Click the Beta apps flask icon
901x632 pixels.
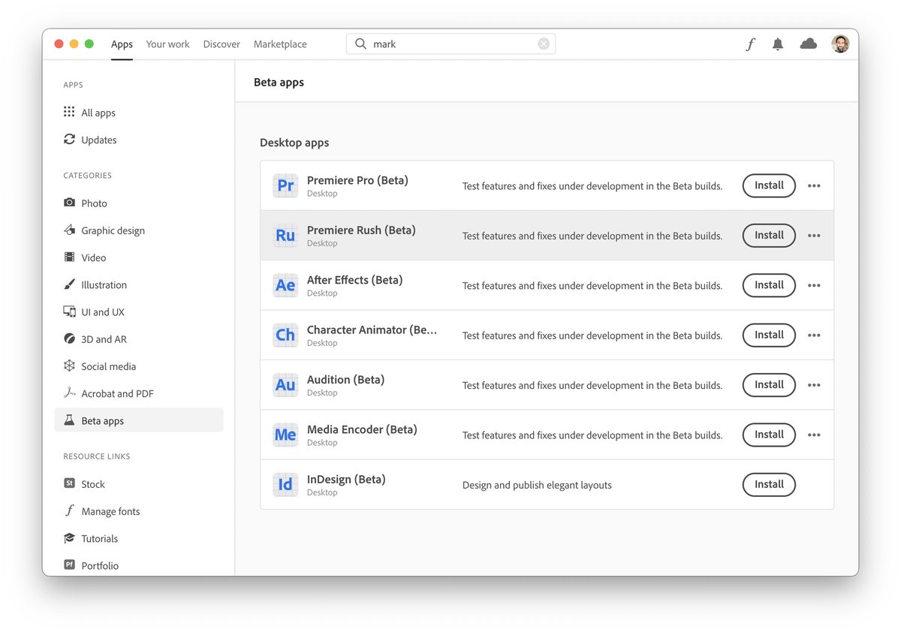point(69,420)
